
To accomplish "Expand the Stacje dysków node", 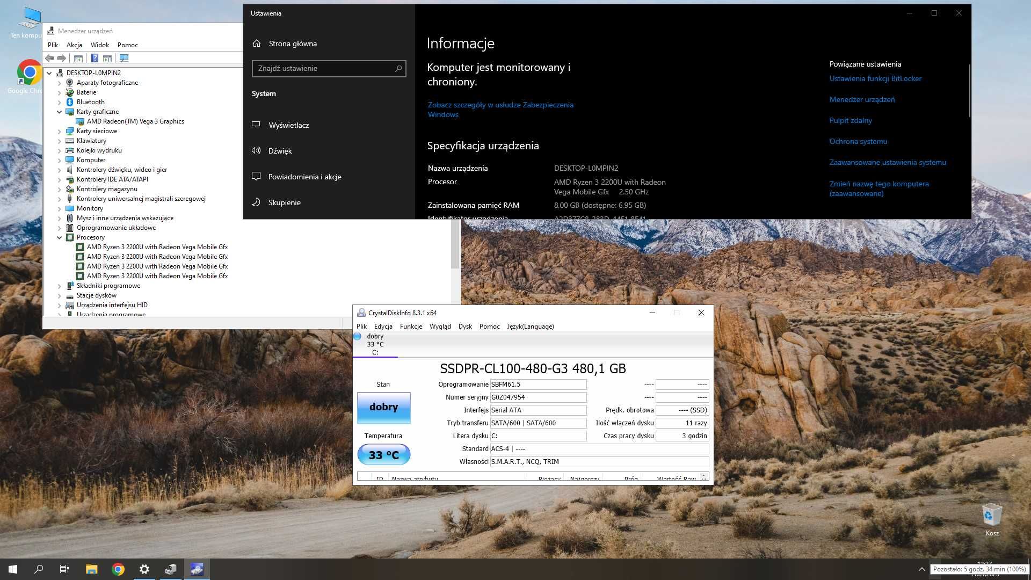I will [x=60, y=295].
